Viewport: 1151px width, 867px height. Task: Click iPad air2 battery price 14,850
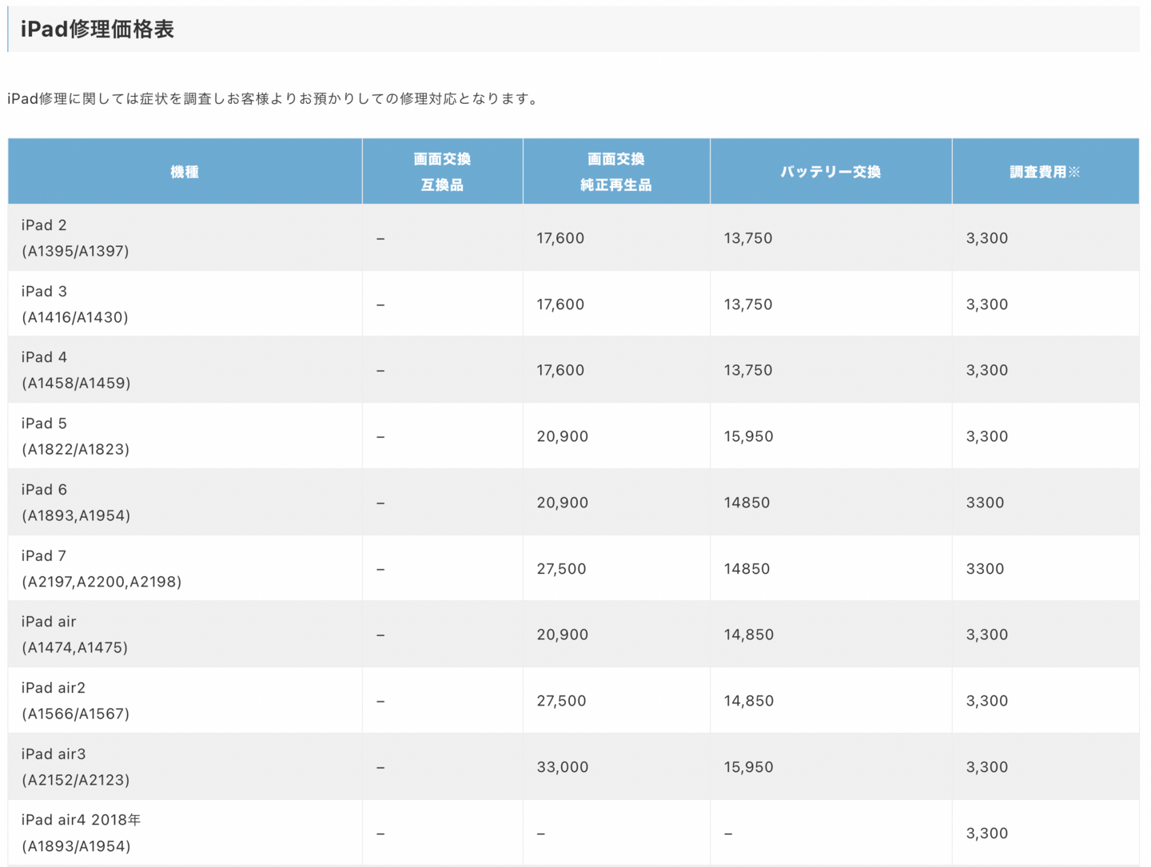coord(748,701)
